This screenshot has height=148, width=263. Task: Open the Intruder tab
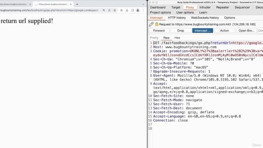[205, 7]
